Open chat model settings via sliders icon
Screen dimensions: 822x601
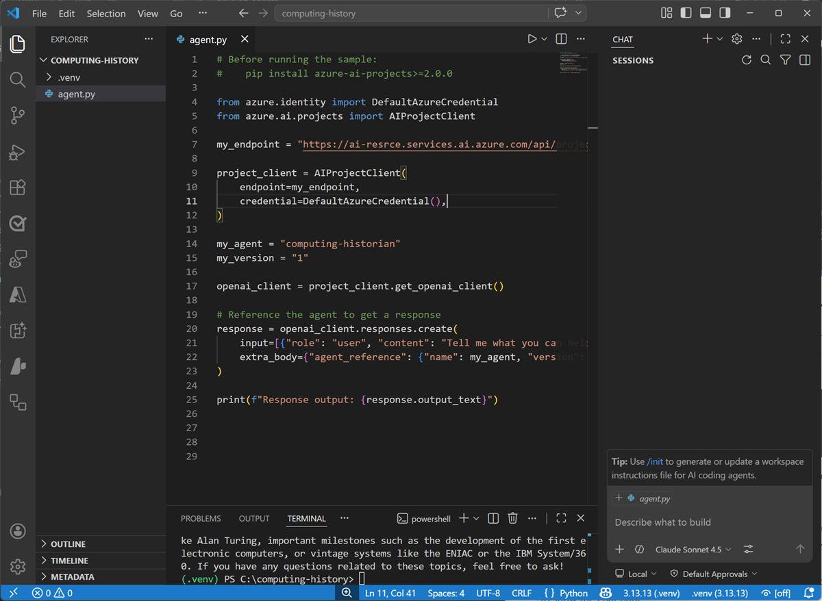click(747, 549)
